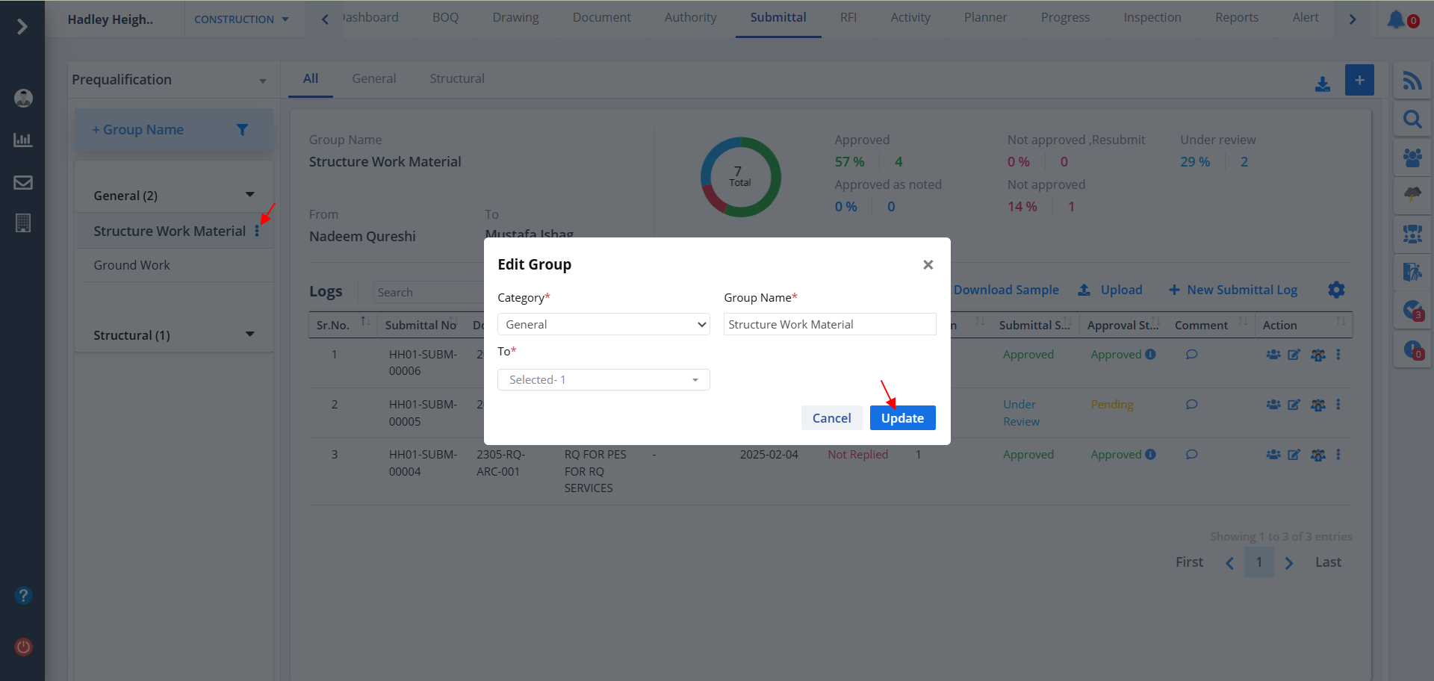1434x681 pixels.
Task: Open three-dot menu for Structure Work Material
Action: click(257, 231)
